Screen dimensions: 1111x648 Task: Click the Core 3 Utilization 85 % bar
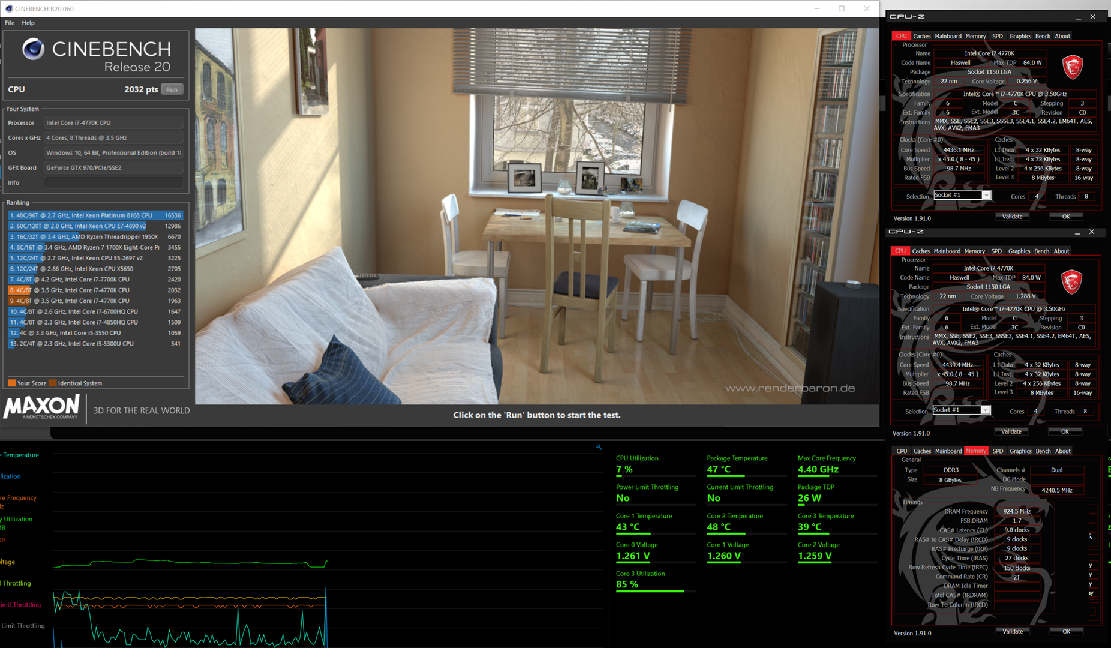coord(656,591)
